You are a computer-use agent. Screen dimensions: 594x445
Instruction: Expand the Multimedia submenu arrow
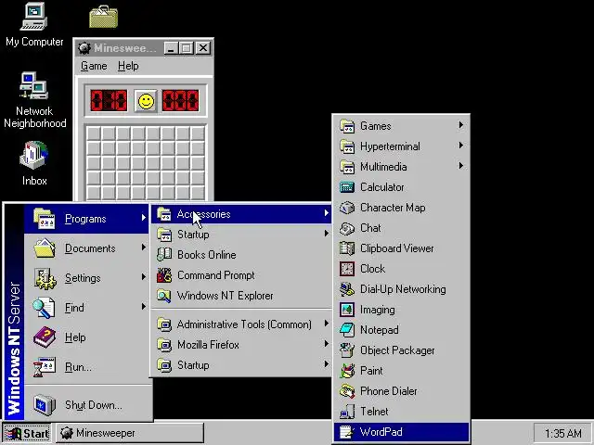[460, 166]
